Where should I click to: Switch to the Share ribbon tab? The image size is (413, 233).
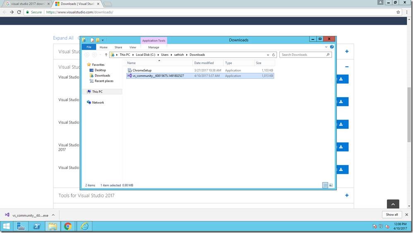(x=118, y=48)
